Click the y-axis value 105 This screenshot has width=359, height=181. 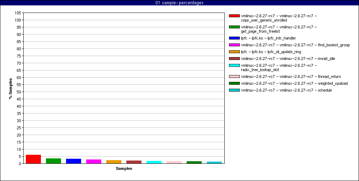point(18,13)
